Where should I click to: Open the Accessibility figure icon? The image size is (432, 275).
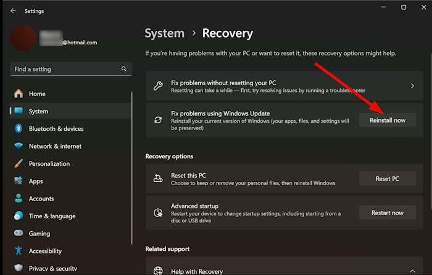pos(19,251)
